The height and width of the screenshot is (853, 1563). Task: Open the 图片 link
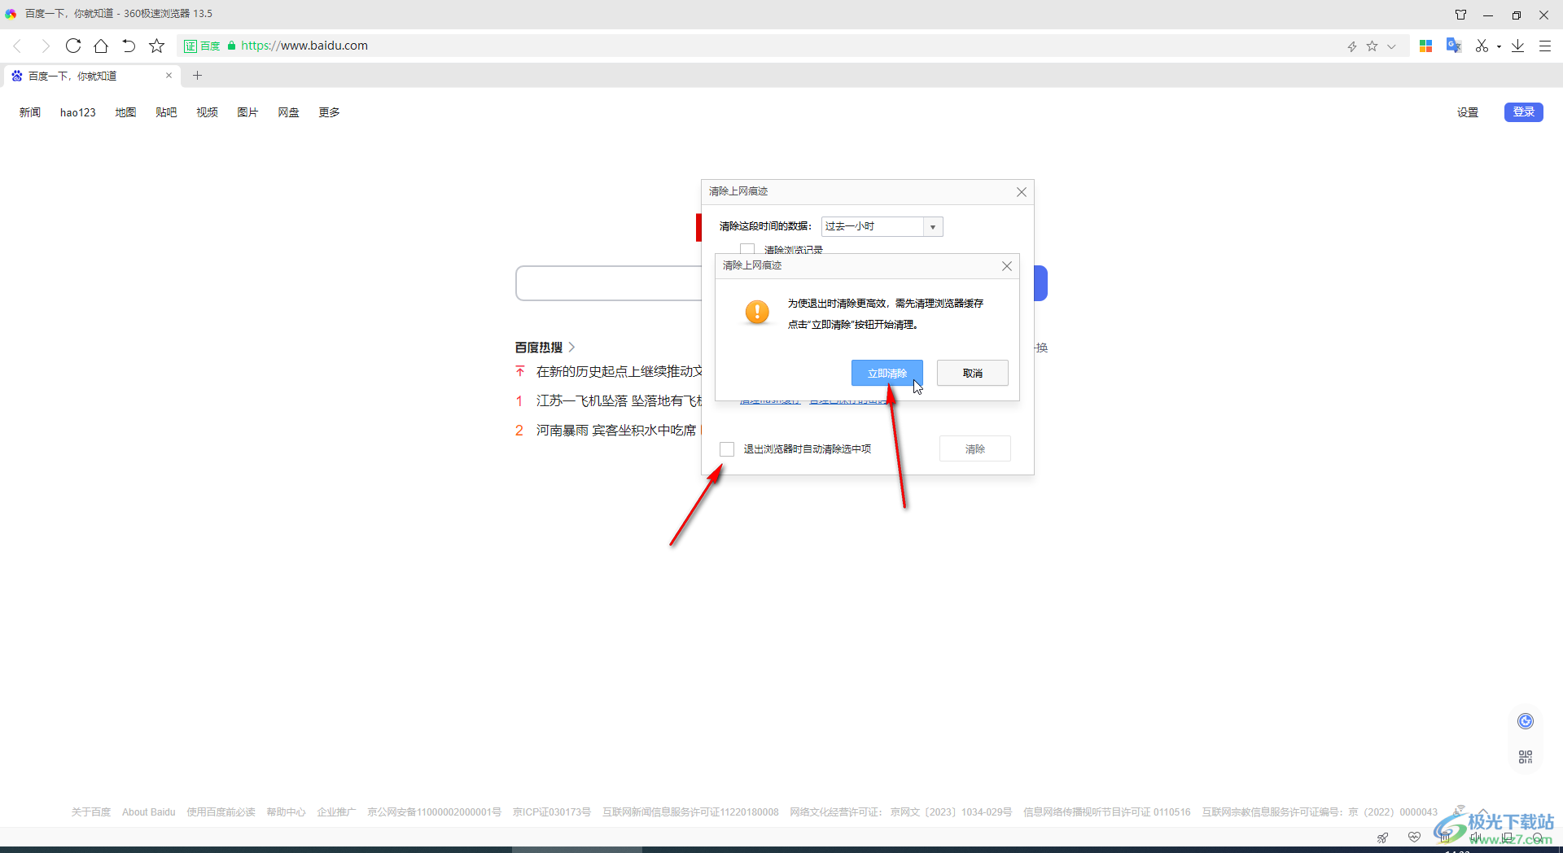click(247, 112)
